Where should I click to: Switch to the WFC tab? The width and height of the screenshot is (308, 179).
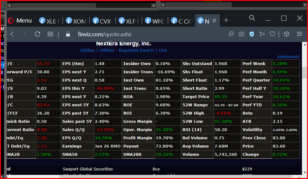155,21
